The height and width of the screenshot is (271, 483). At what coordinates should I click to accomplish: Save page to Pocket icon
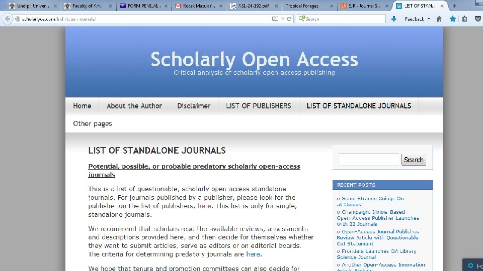[478, 19]
